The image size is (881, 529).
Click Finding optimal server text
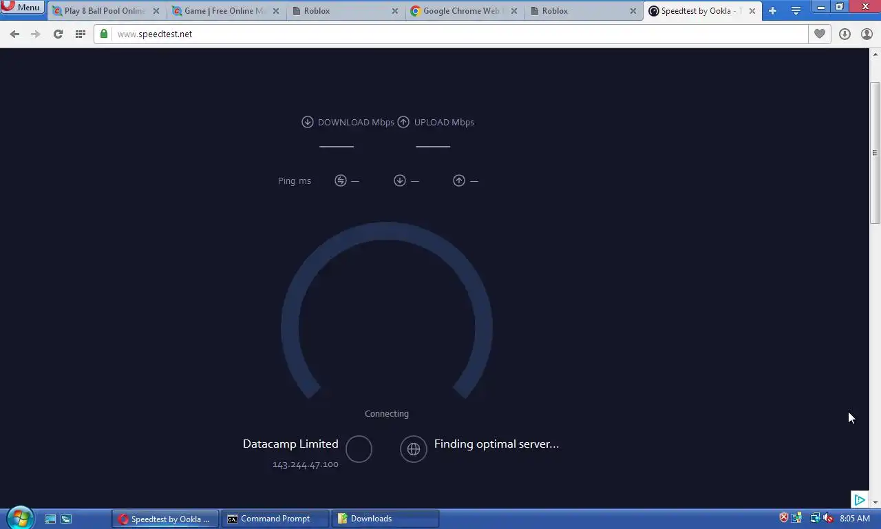click(496, 444)
